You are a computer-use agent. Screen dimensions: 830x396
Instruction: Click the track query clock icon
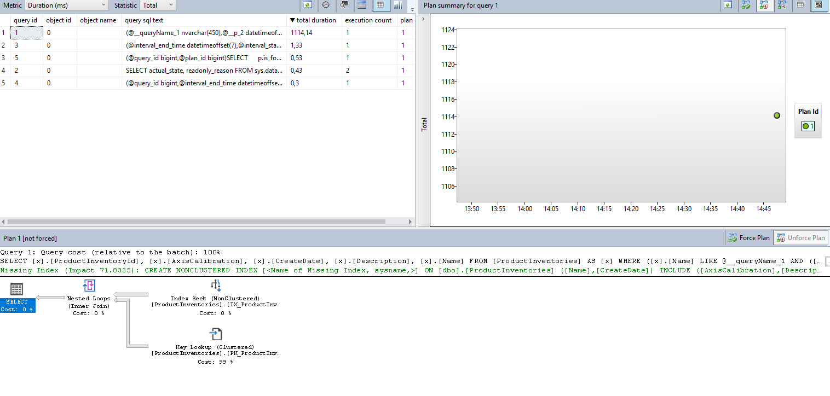point(326,5)
